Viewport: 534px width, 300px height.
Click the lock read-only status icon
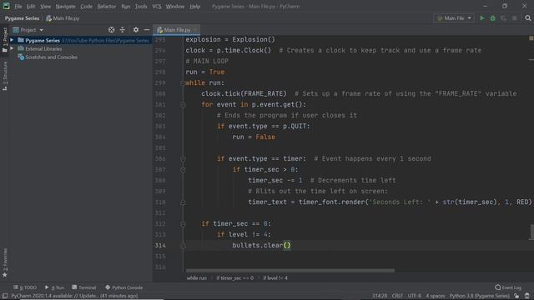pos(516,296)
